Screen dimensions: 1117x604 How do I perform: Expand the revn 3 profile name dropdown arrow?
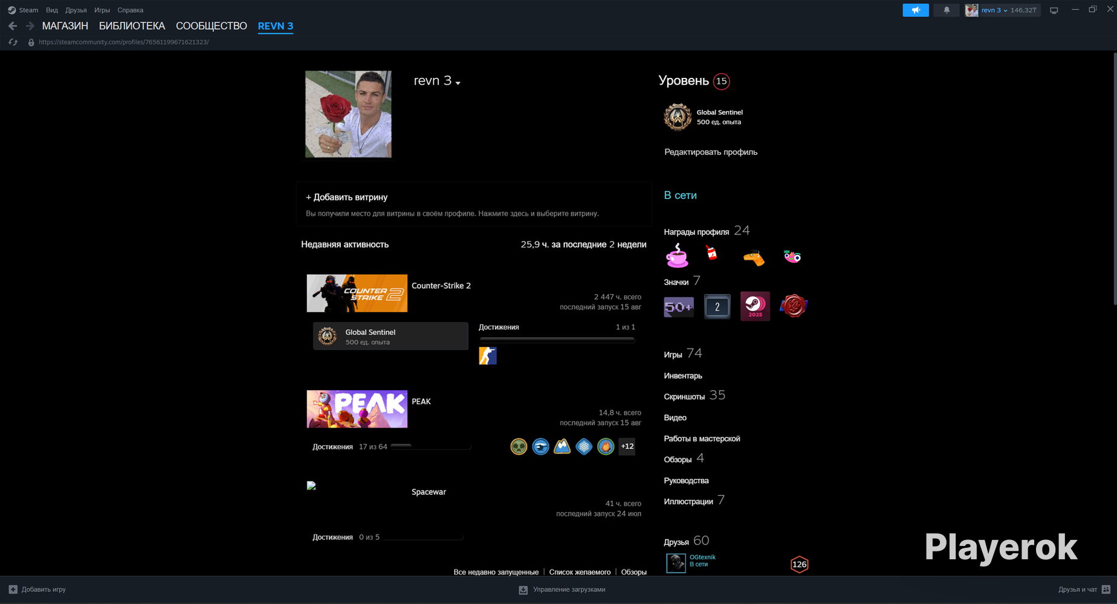[x=458, y=83]
